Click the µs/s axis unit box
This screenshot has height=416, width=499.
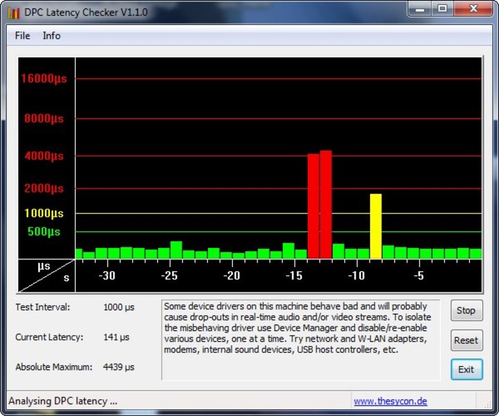pos(46,276)
